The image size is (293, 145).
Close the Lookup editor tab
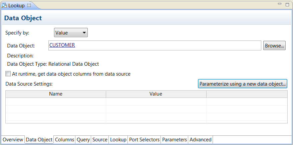point(29,5)
